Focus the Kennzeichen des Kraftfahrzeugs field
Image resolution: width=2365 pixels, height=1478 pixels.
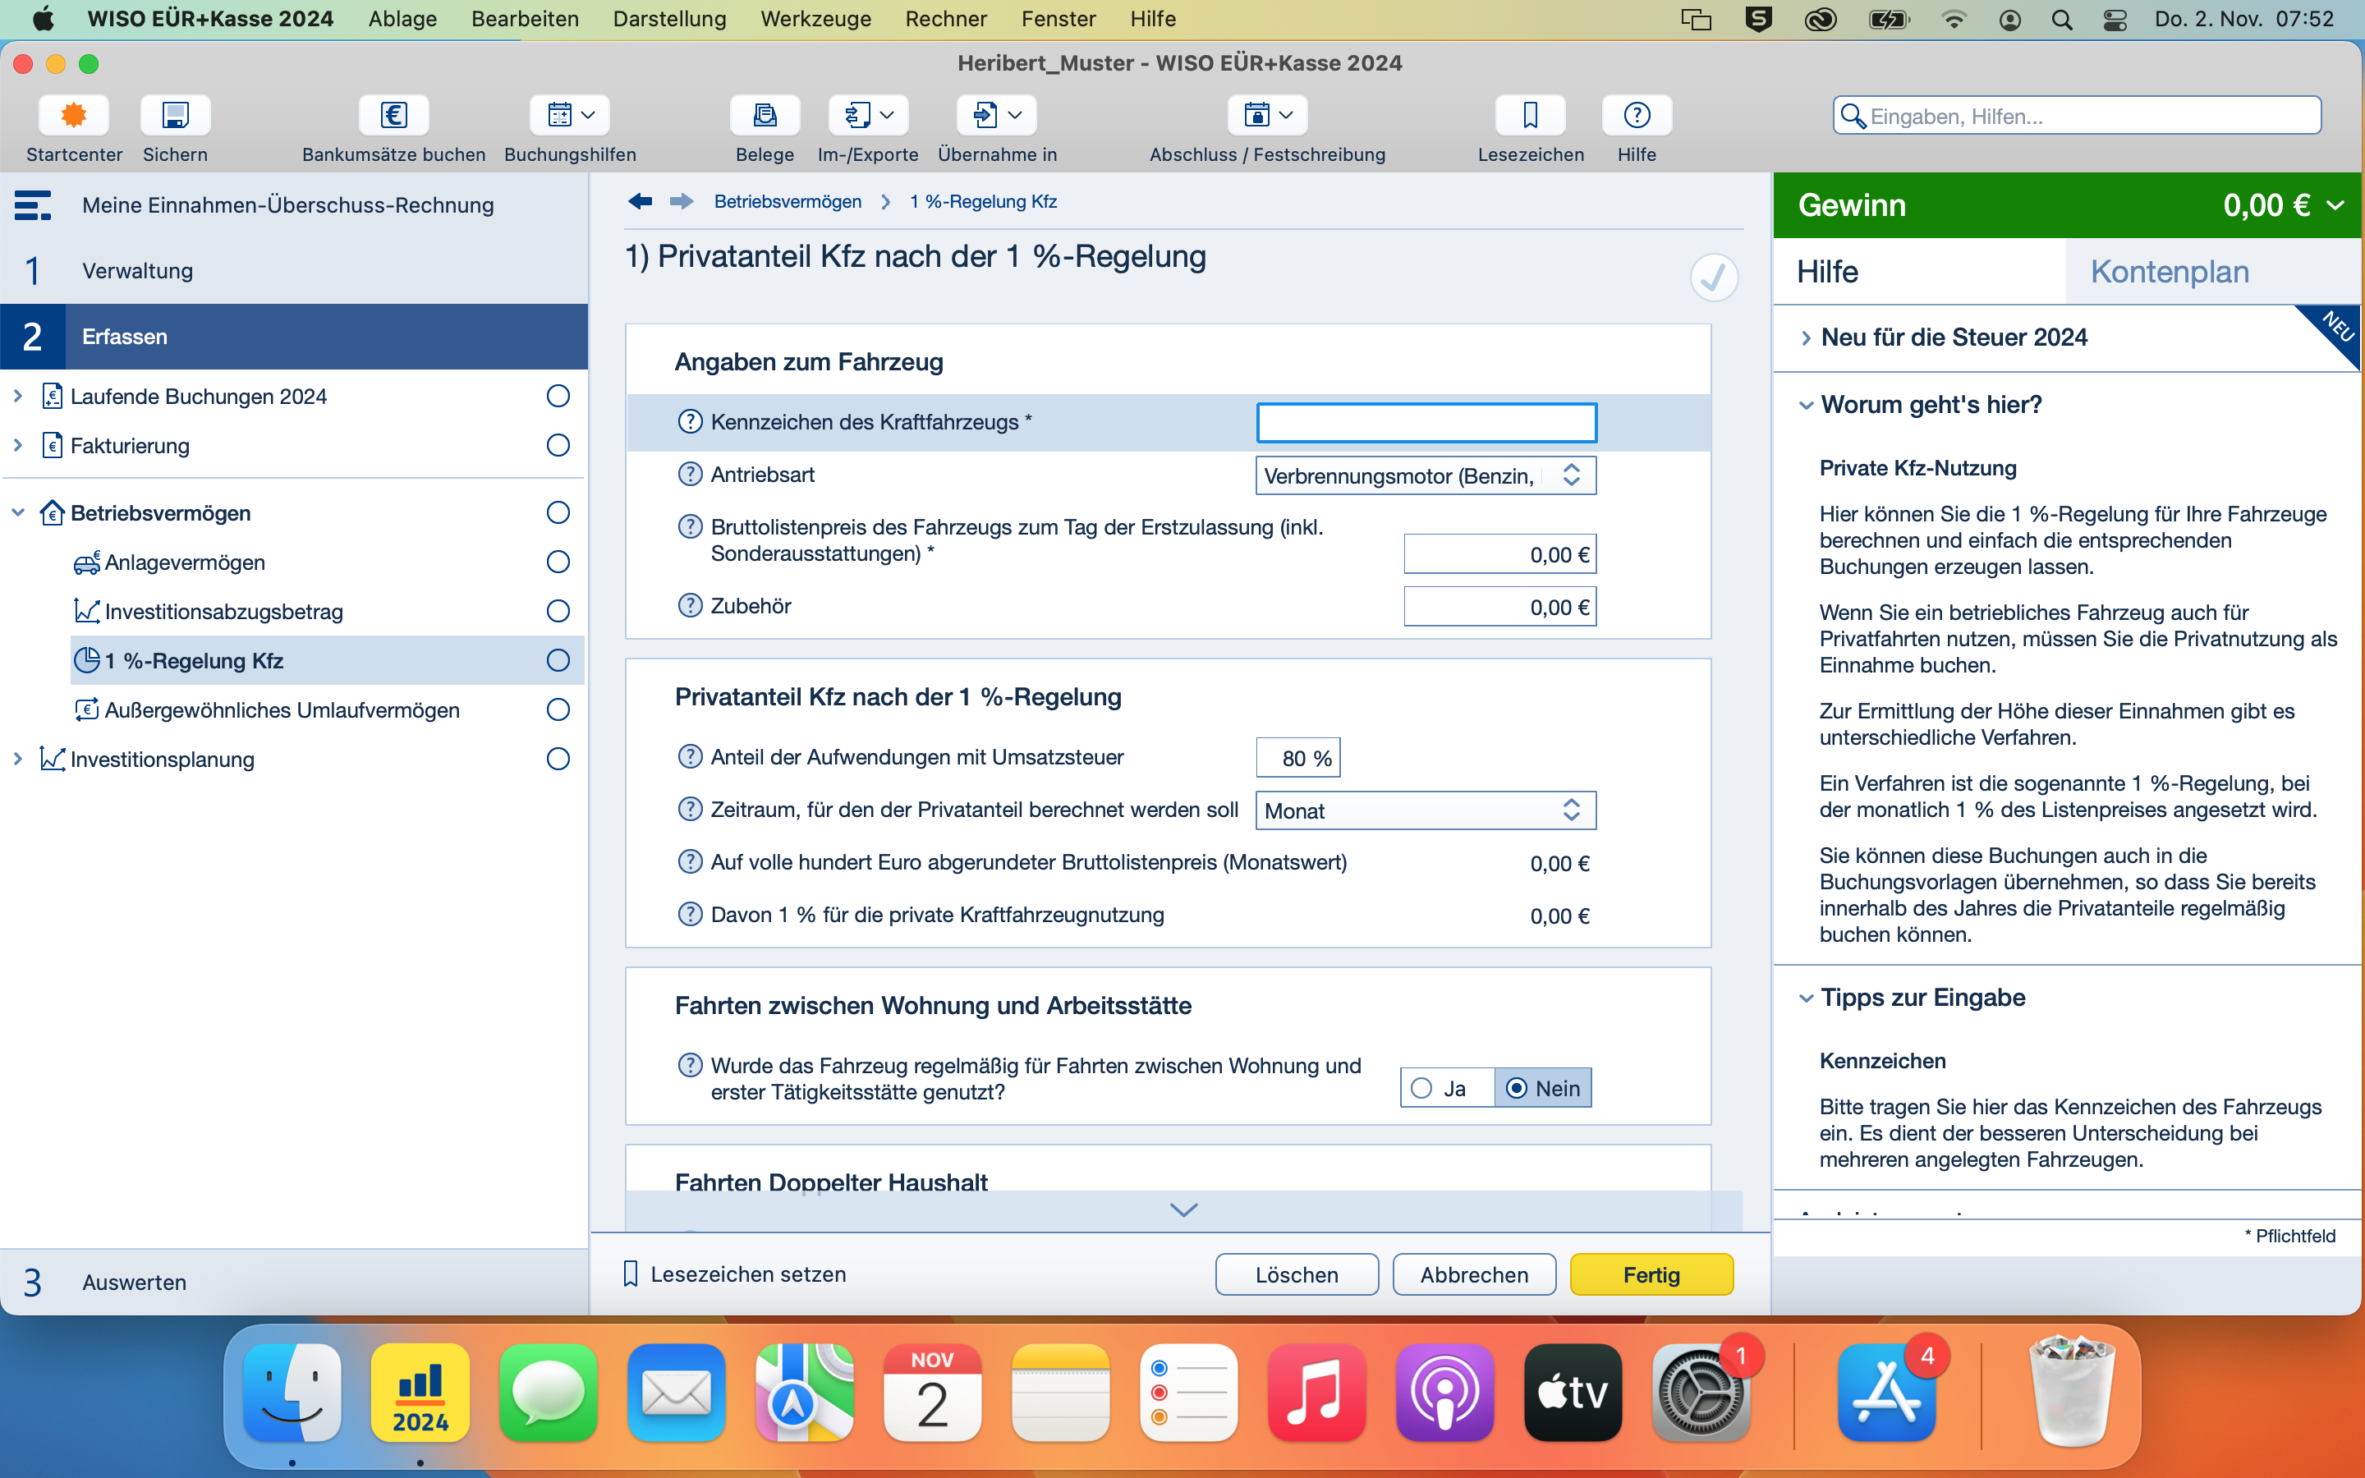point(1426,422)
